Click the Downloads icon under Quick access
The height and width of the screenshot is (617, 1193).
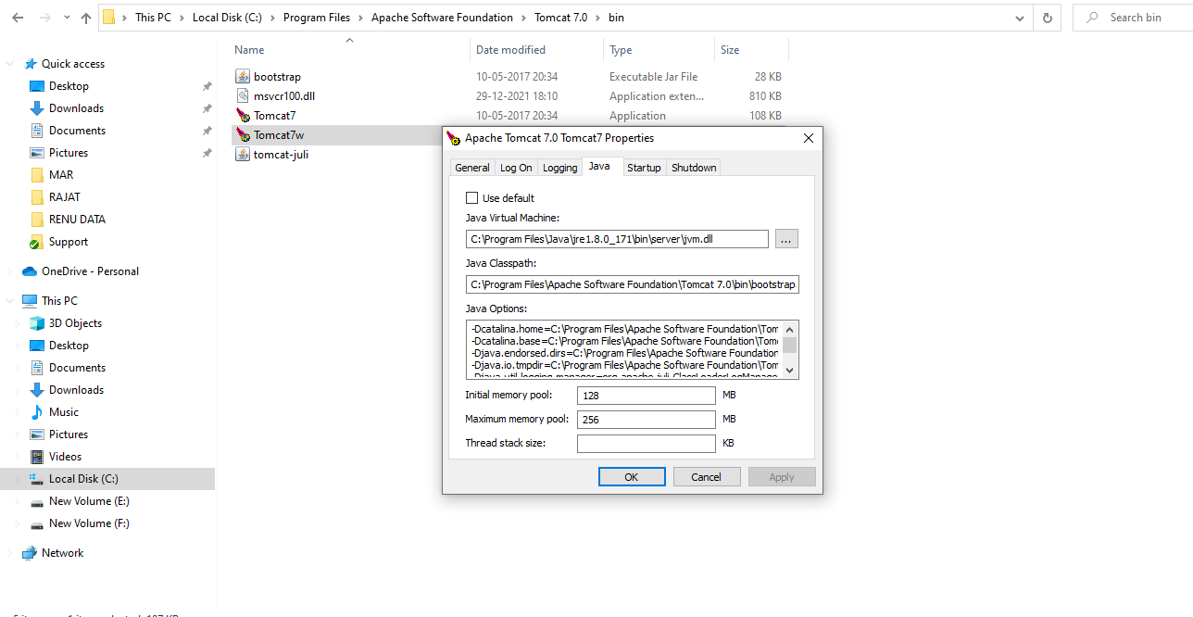coord(37,108)
